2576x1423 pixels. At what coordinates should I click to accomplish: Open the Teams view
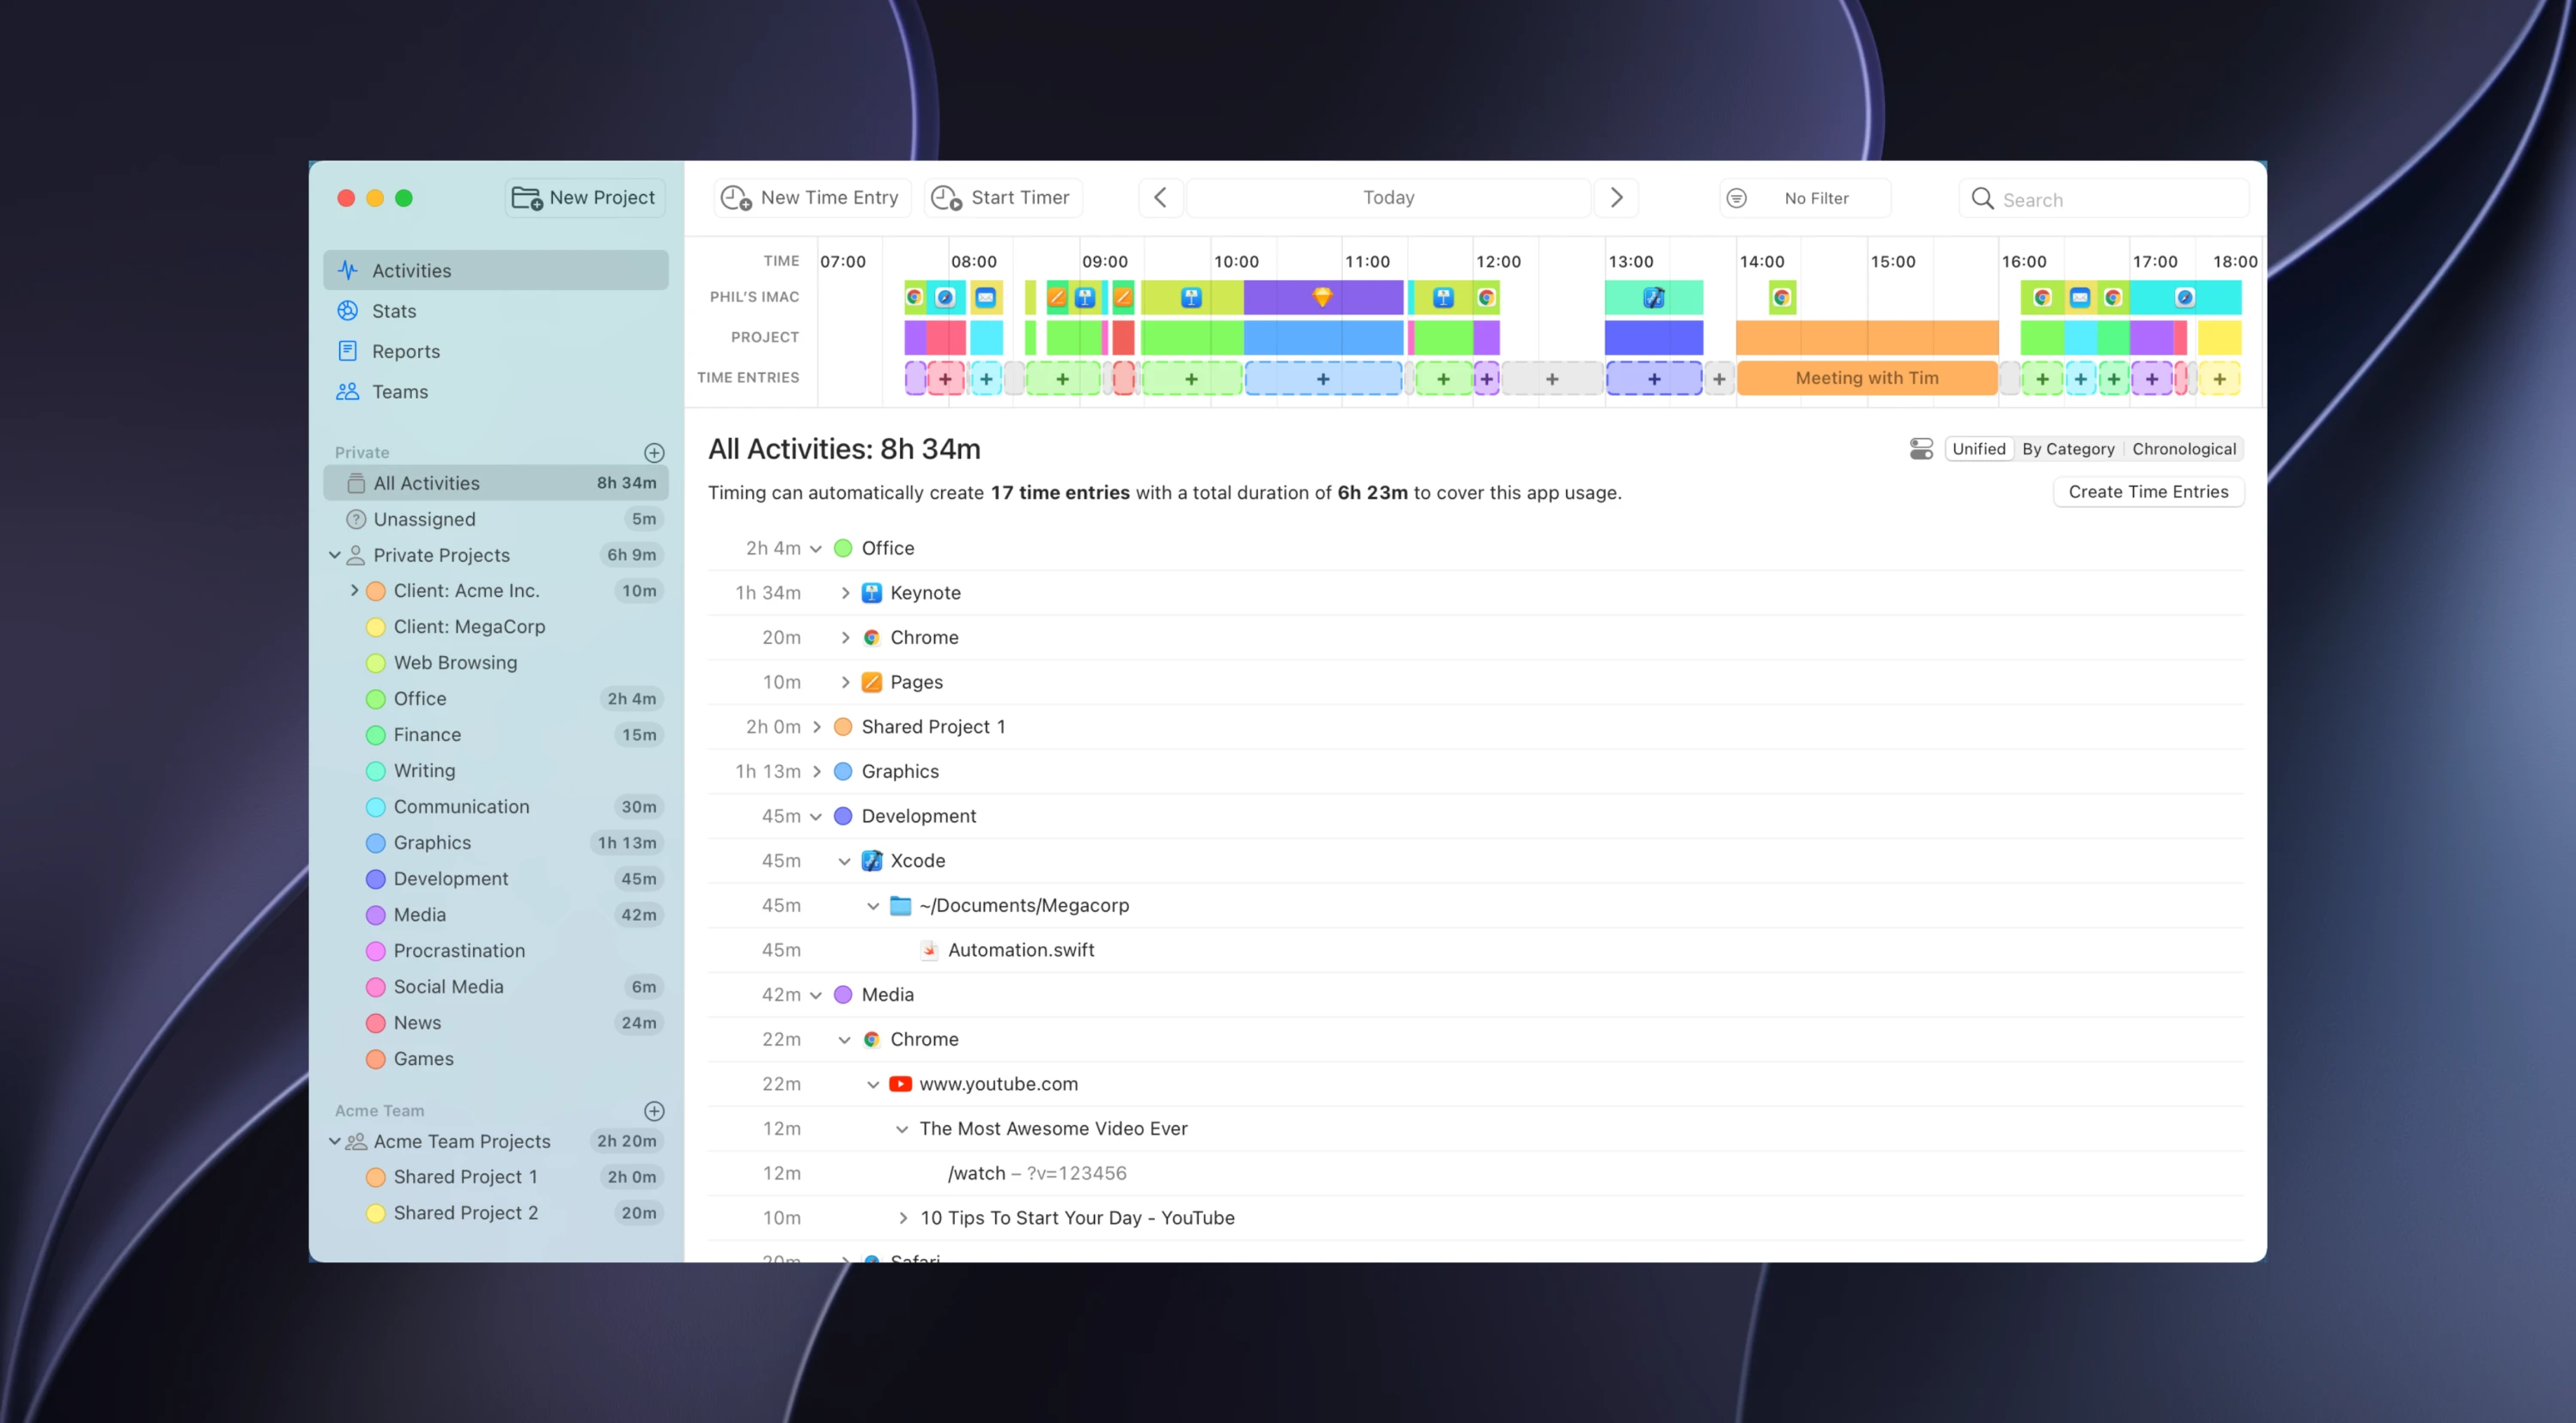(x=495, y=392)
